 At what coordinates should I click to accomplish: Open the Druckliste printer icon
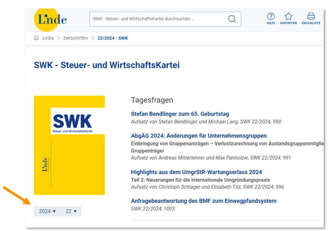point(311,19)
